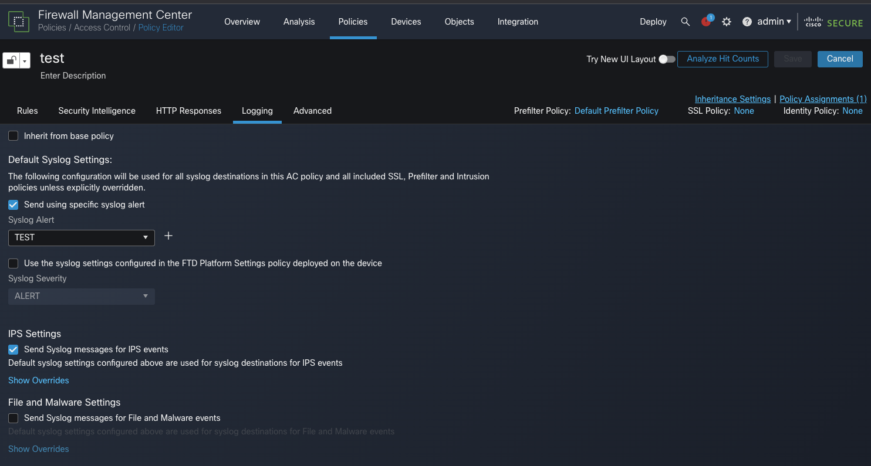Viewport: 871px width, 466px height.
Task: Switch to the Advanced tab
Action: 312,111
